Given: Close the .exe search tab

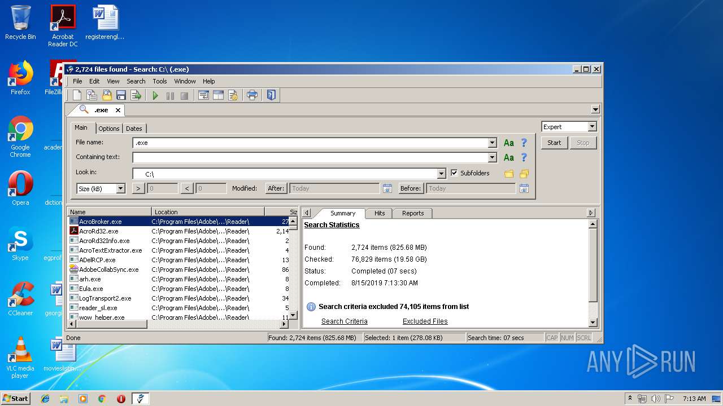Looking at the screenshot, I should 118,110.
